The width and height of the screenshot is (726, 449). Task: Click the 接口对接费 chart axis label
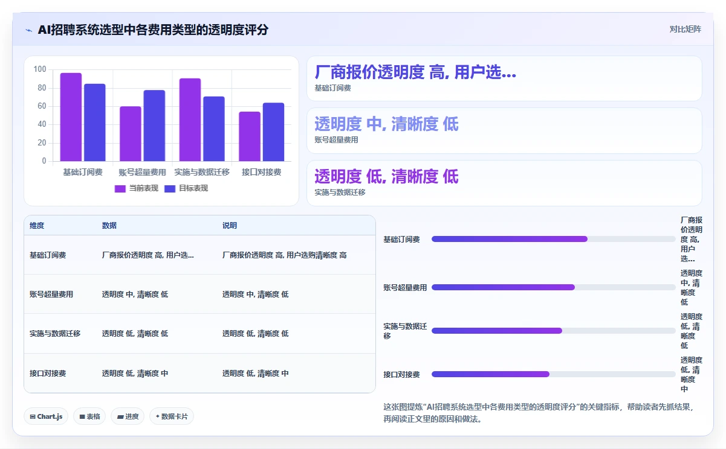click(x=261, y=173)
